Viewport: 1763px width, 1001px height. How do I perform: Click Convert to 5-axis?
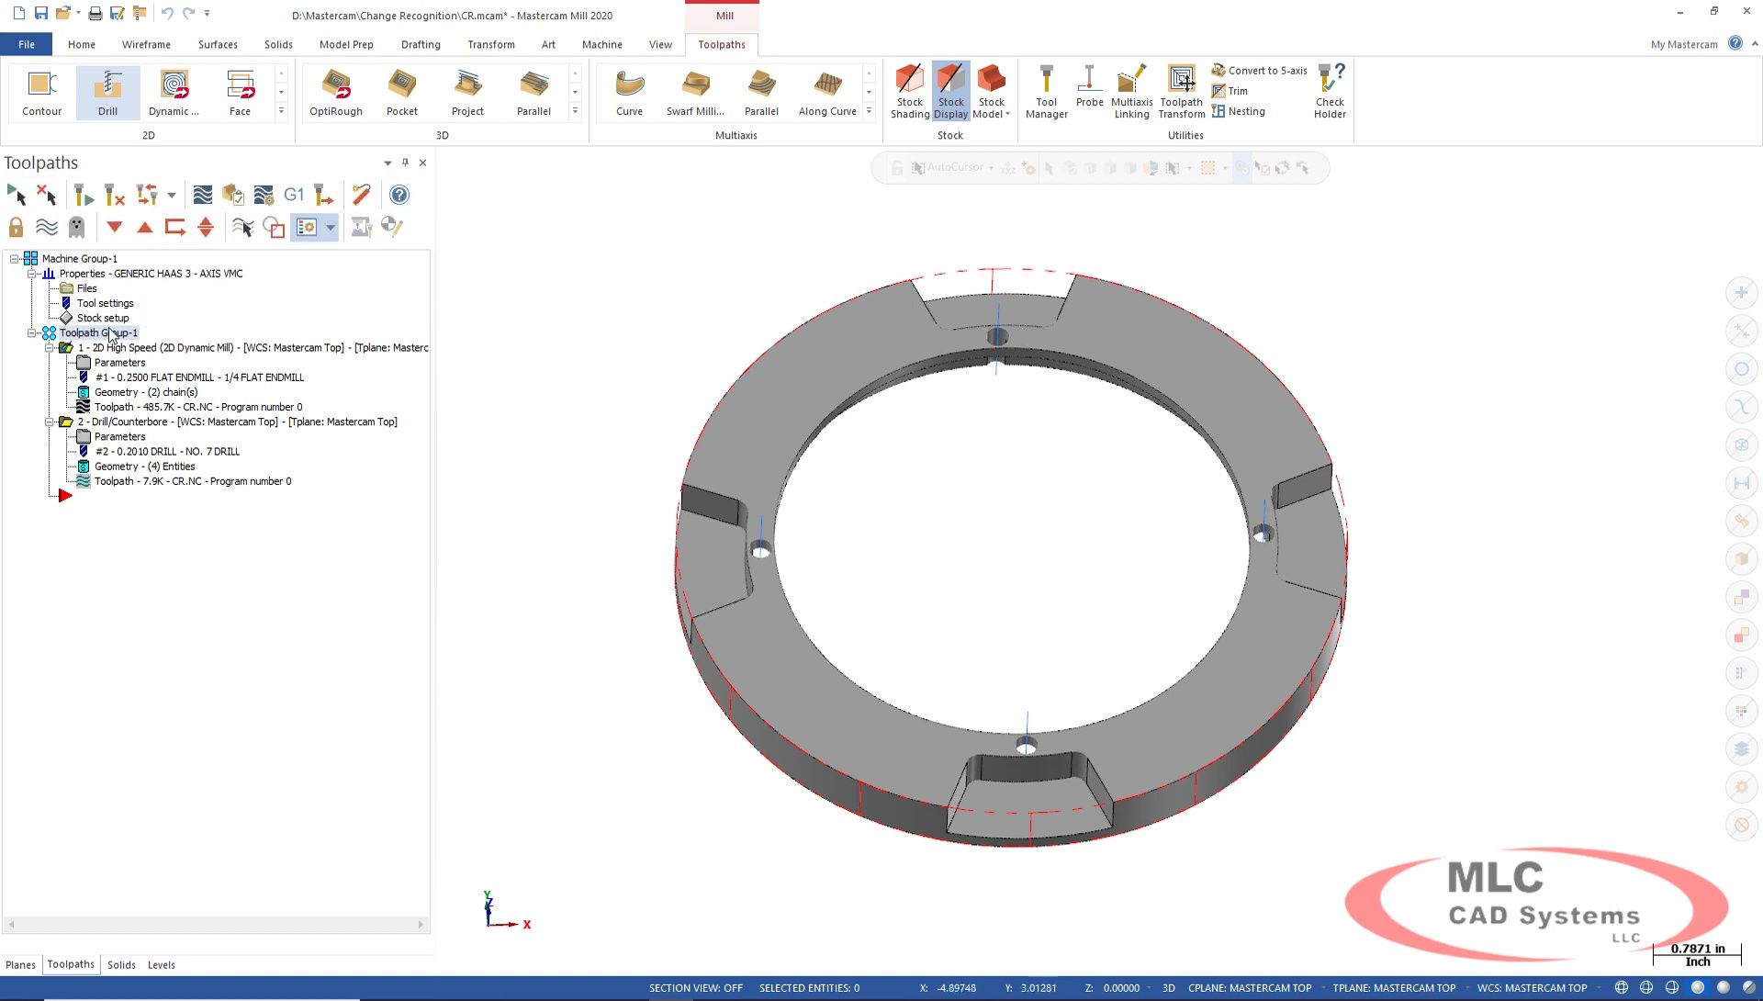pyautogui.click(x=1259, y=70)
